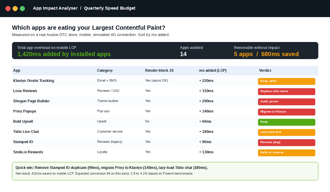Click the Migrate to Klaviyo verdict badge
Viewport: 330px width, 192px height.
pyautogui.click(x=286, y=112)
